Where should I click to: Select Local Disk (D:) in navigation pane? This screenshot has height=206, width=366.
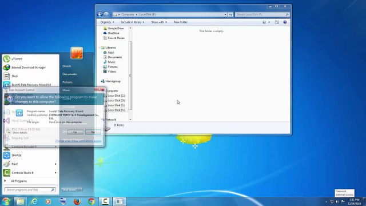tap(116, 101)
